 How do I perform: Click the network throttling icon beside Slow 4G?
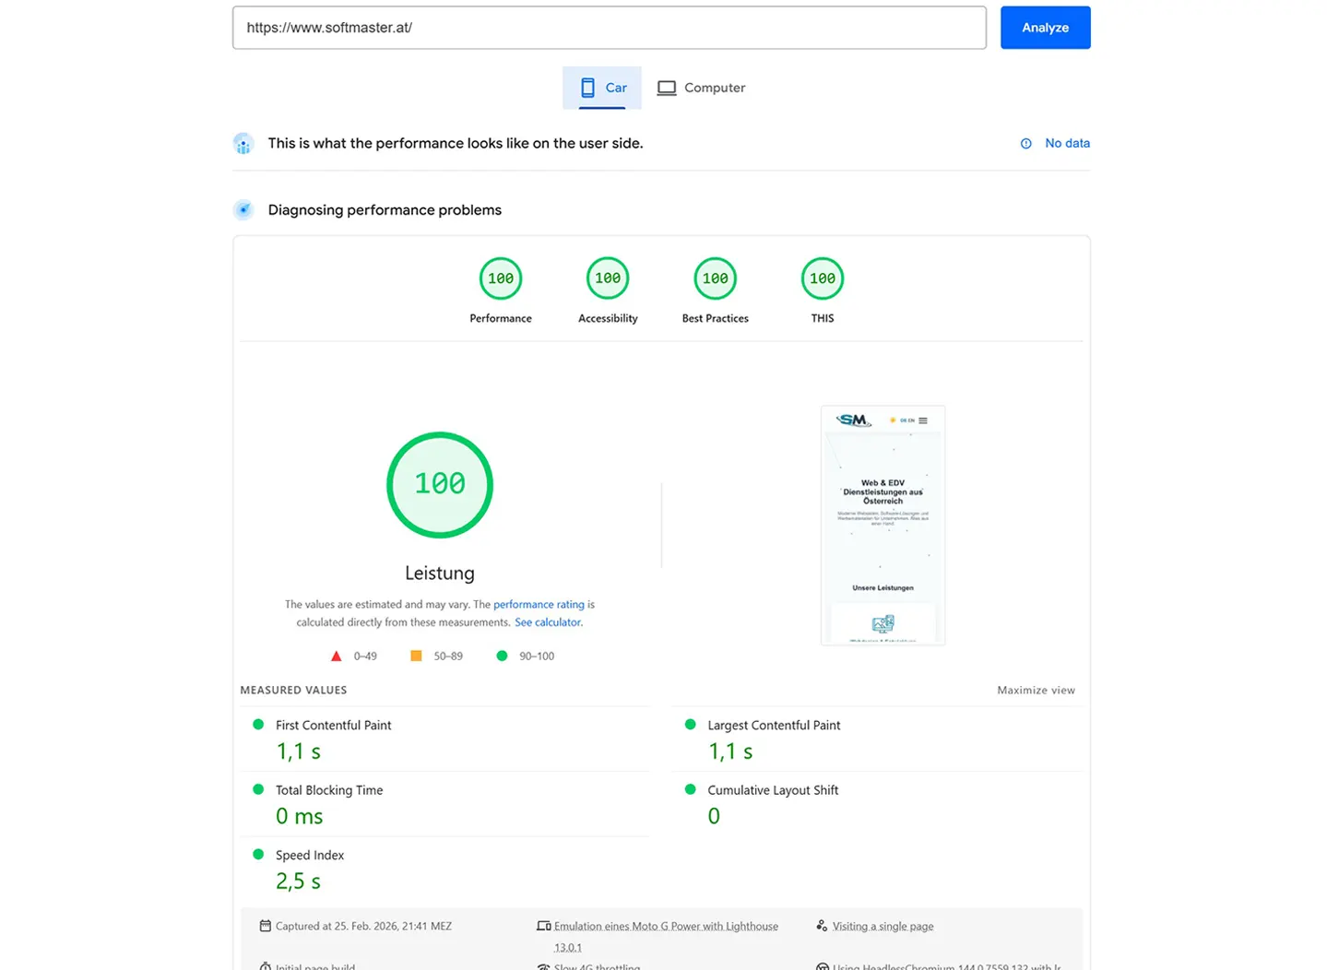pyautogui.click(x=542, y=966)
